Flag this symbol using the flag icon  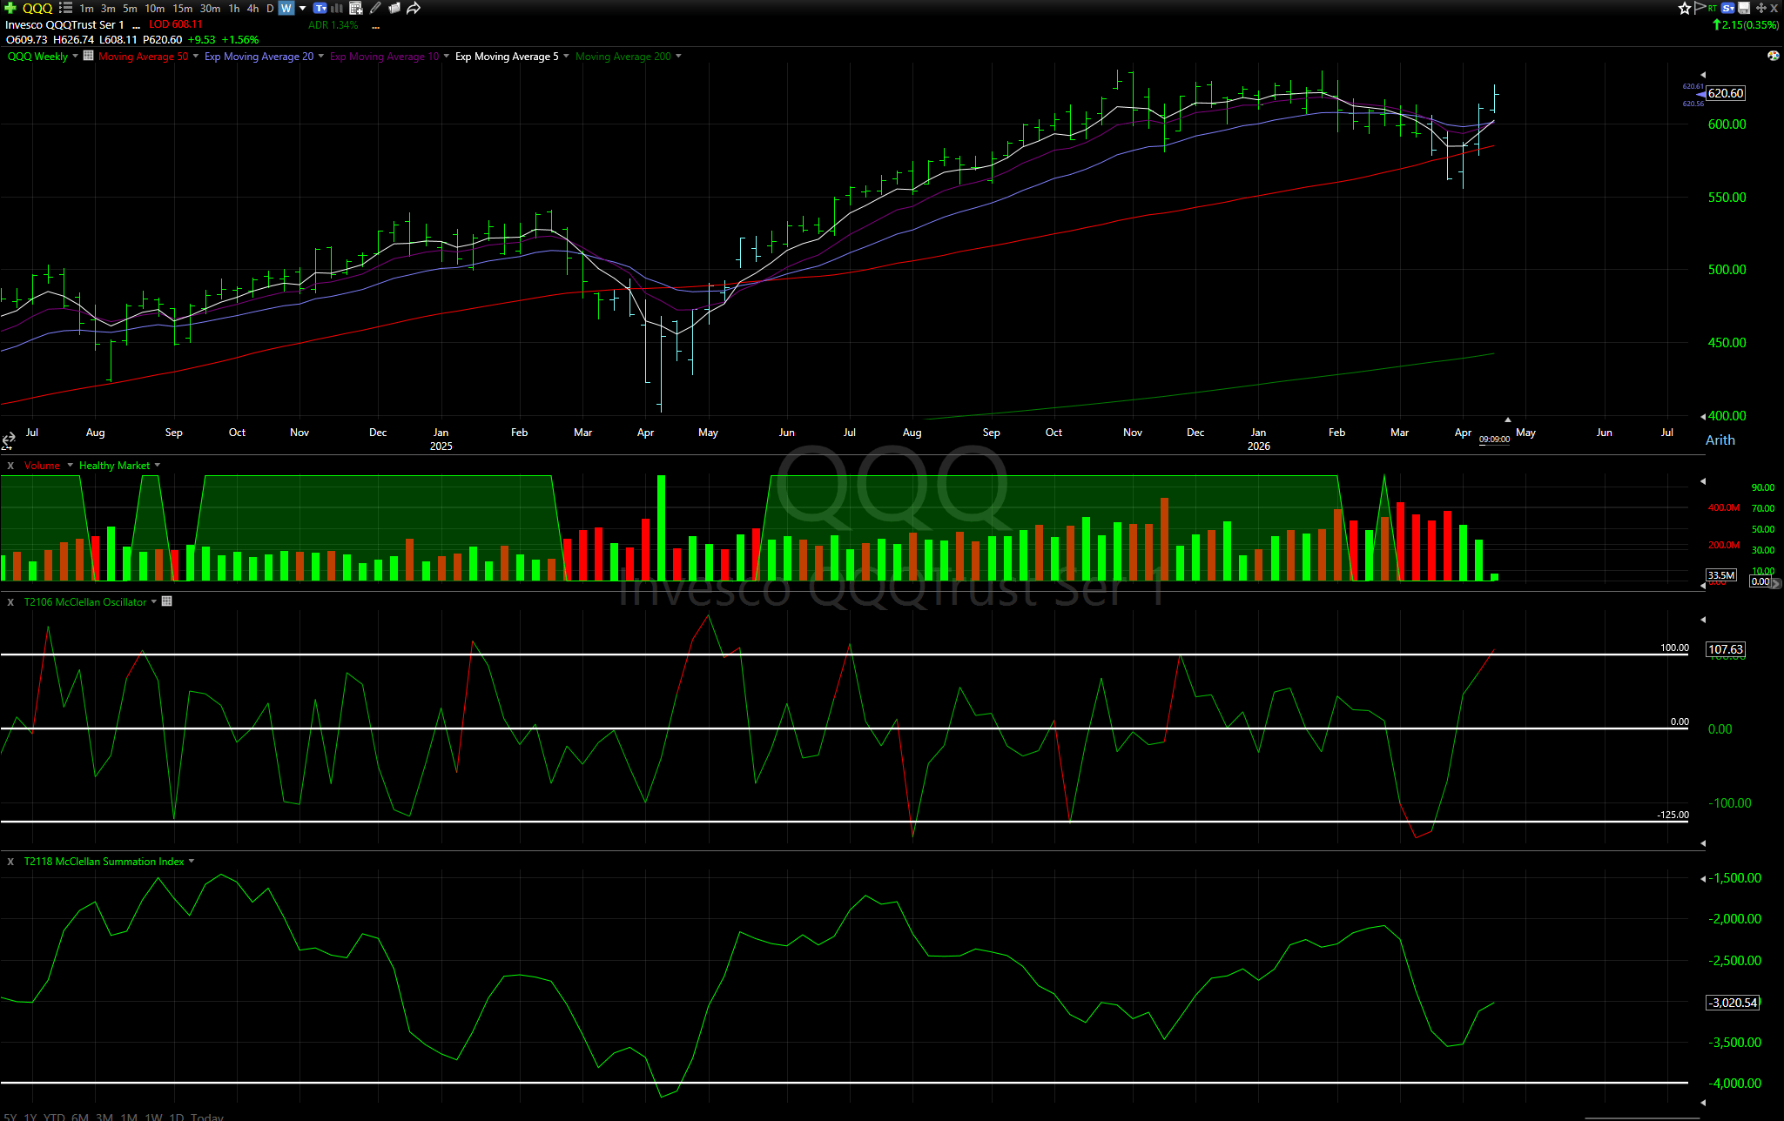1700,8
